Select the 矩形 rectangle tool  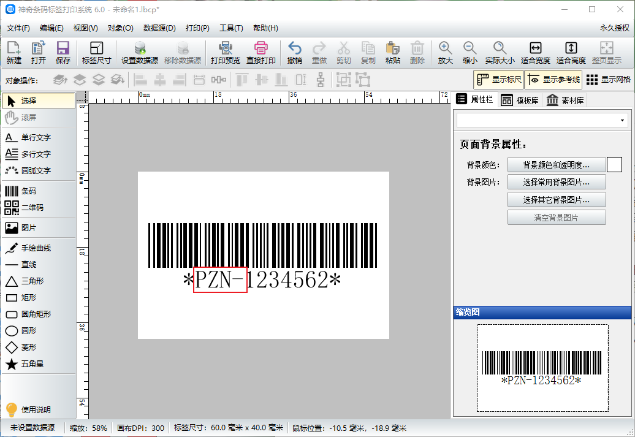[39, 298]
